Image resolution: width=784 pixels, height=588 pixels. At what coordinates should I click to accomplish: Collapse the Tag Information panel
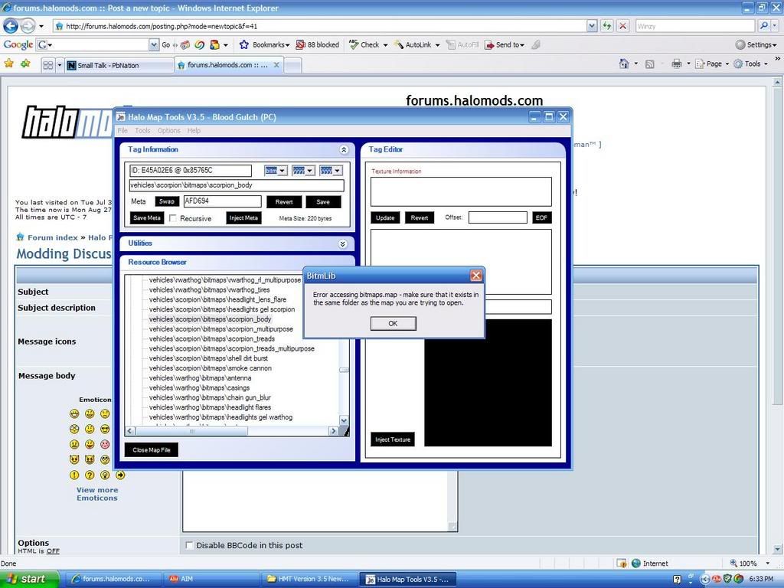(344, 149)
